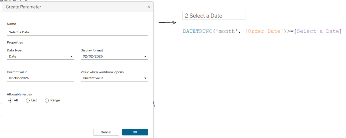Click the parameter Name text field
The height and width of the screenshot is (138, 346).
tap(77, 32)
